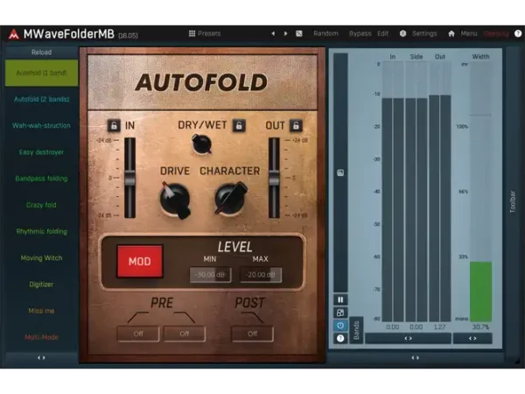Select Digitizer preset

click(41, 285)
